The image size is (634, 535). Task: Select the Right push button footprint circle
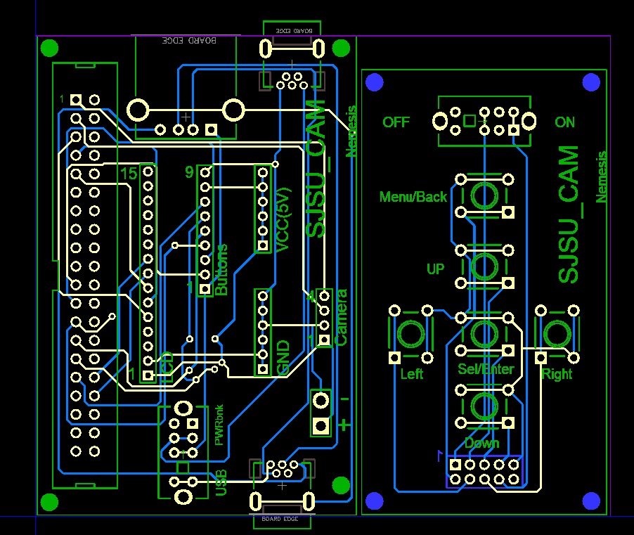coord(557,334)
